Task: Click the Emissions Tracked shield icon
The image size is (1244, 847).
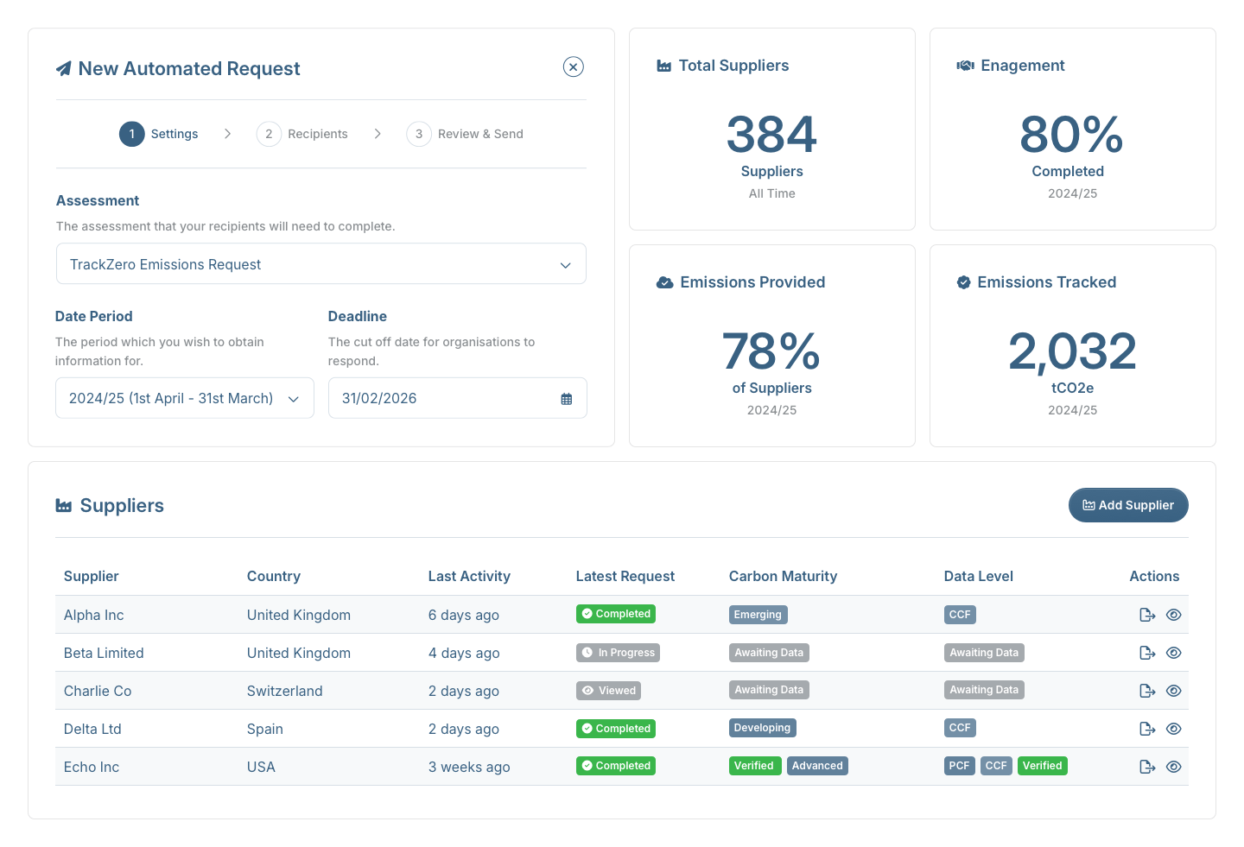Action: [963, 281]
